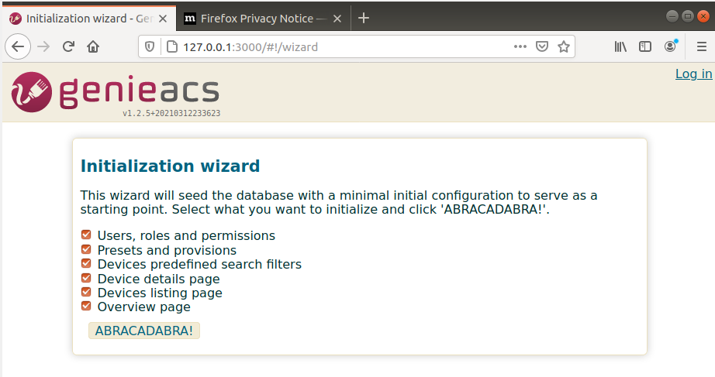Click the GenieACS logo icon
Viewport: 715px width, 377px height.
point(32,92)
